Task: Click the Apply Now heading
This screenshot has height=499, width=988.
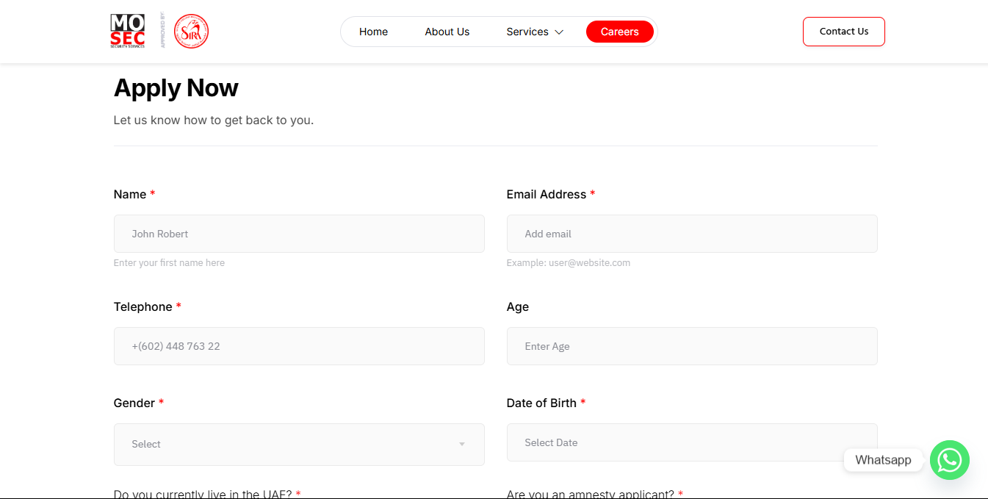Action: [176, 88]
